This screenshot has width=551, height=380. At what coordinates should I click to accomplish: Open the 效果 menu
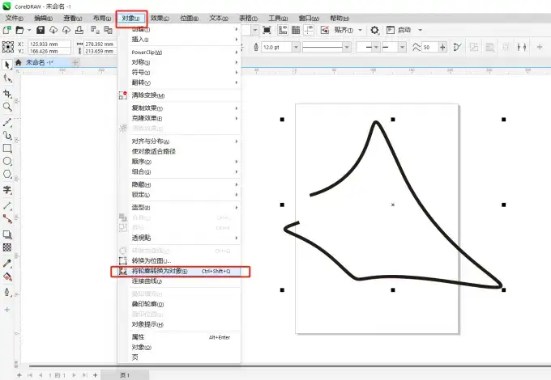click(160, 19)
